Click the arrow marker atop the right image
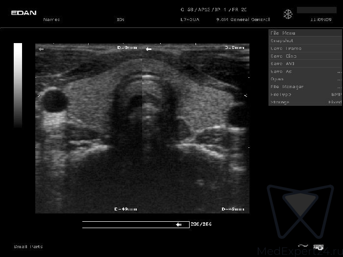The height and width of the screenshot is (257, 343). (148, 49)
